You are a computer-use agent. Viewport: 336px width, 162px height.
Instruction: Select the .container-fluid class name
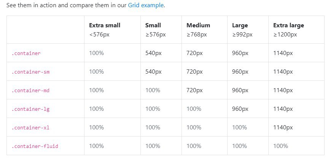[35, 146]
